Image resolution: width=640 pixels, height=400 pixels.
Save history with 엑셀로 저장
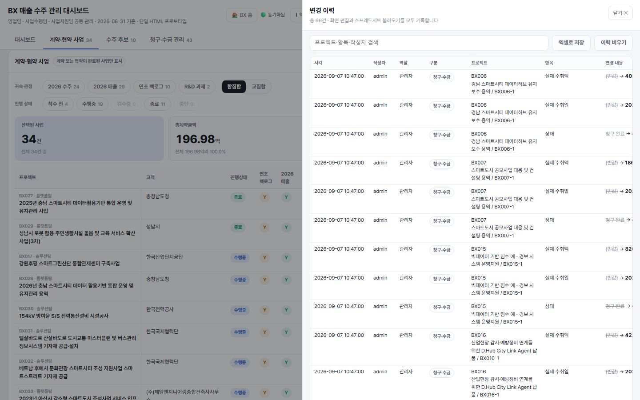pos(571,43)
